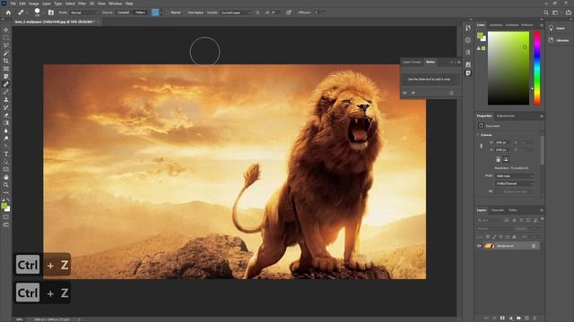The height and width of the screenshot is (322, 574).
Task: Select the Blur tool
Action: tap(6, 131)
